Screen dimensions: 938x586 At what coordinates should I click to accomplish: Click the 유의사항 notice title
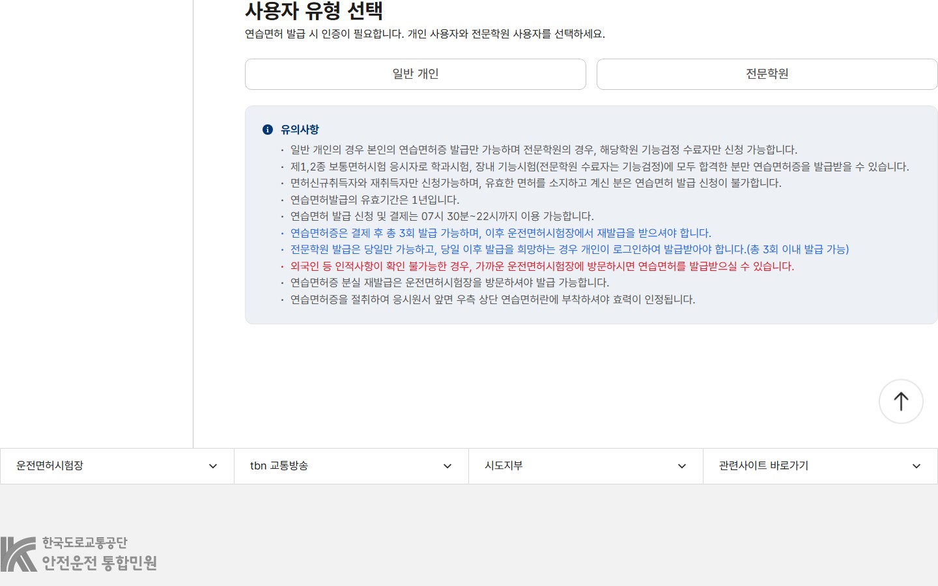(x=300, y=130)
